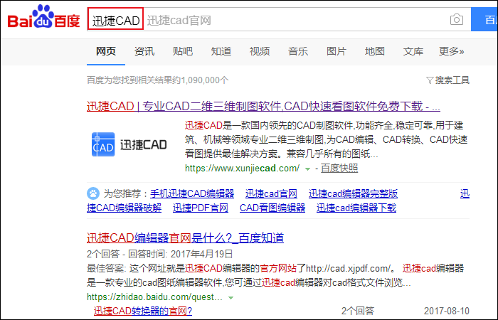Open the camera image search icon
This screenshot has height=320, width=498.
point(457,20)
